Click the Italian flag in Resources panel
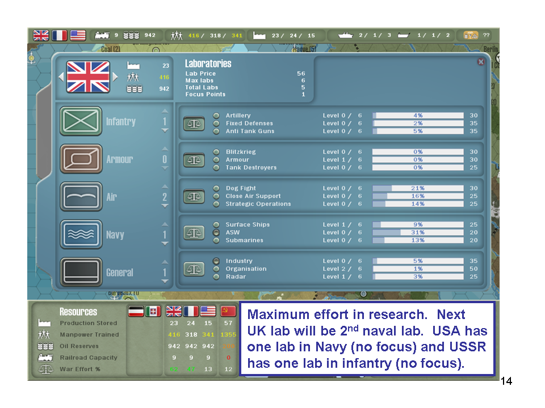The height and width of the screenshot is (408, 545). [153, 311]
